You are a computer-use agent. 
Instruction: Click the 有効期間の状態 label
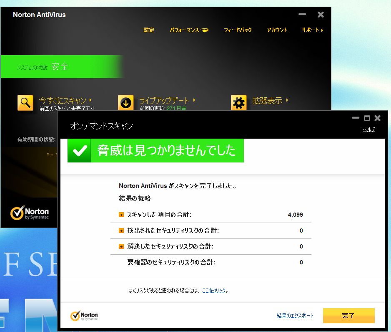pyautogui.click(x=36, y=139)
